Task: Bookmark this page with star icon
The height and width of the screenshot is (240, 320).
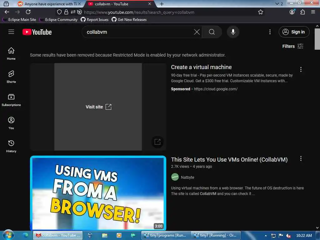Action: [261, 12]
